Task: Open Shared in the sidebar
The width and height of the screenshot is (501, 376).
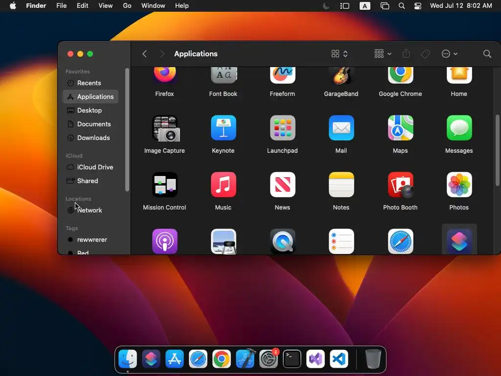Action: tap(91, 181)
